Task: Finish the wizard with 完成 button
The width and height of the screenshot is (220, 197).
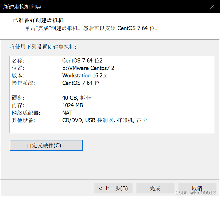Action: [155, 188]
